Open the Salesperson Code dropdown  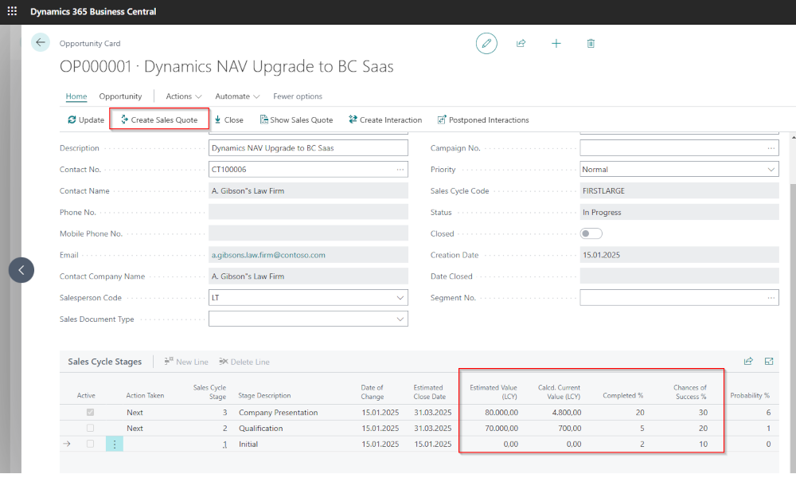[400, 297]
